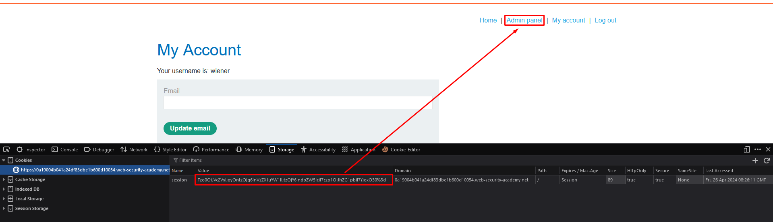
Task: Open the Accessibility tab
Action: click(x=318, y=149)
